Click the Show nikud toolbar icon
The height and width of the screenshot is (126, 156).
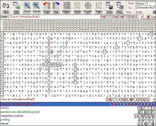point(6,6)
